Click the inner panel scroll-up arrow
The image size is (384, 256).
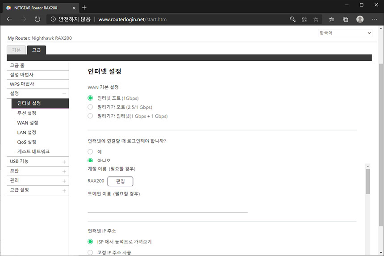[367, 166]
